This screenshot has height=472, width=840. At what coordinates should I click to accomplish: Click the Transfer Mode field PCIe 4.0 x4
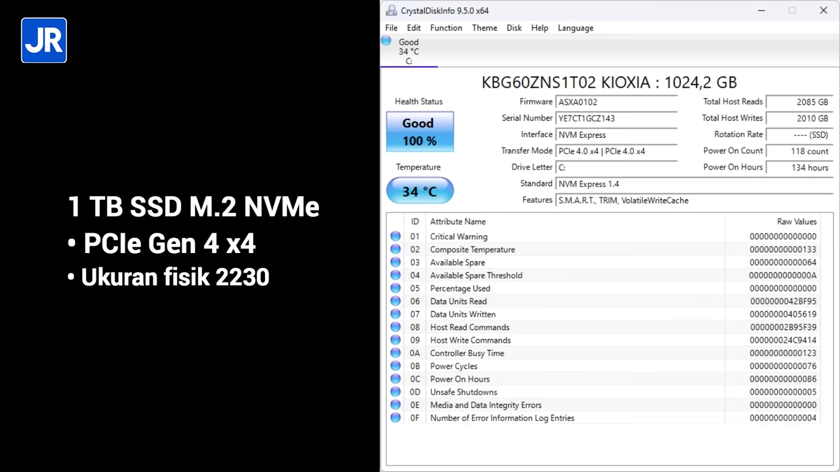tap(616, 151)
